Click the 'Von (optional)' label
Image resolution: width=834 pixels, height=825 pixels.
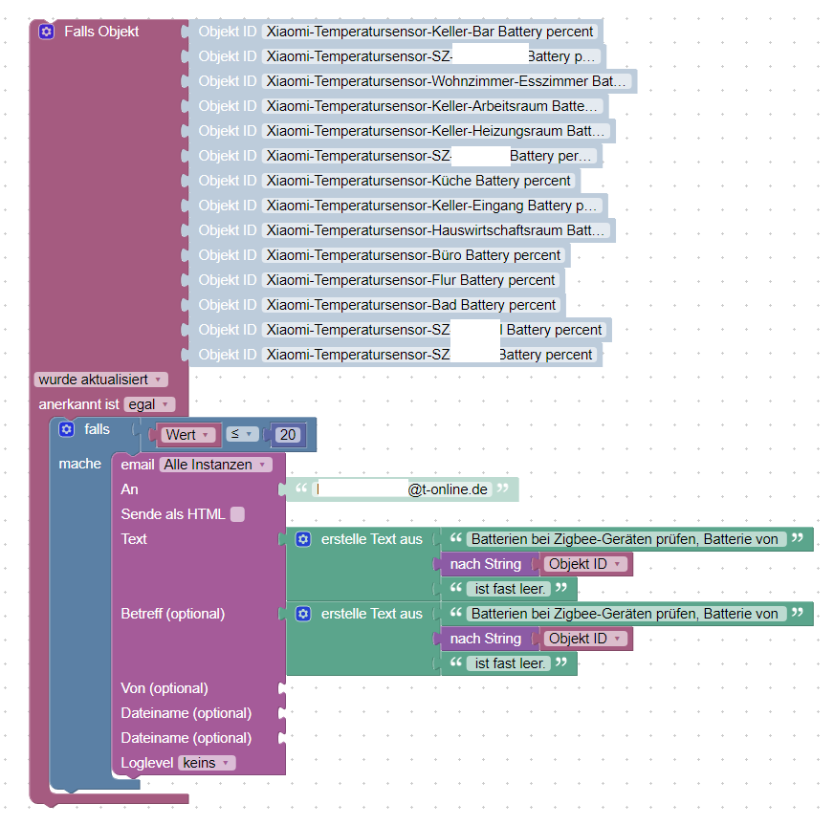[x=165, y=688]
